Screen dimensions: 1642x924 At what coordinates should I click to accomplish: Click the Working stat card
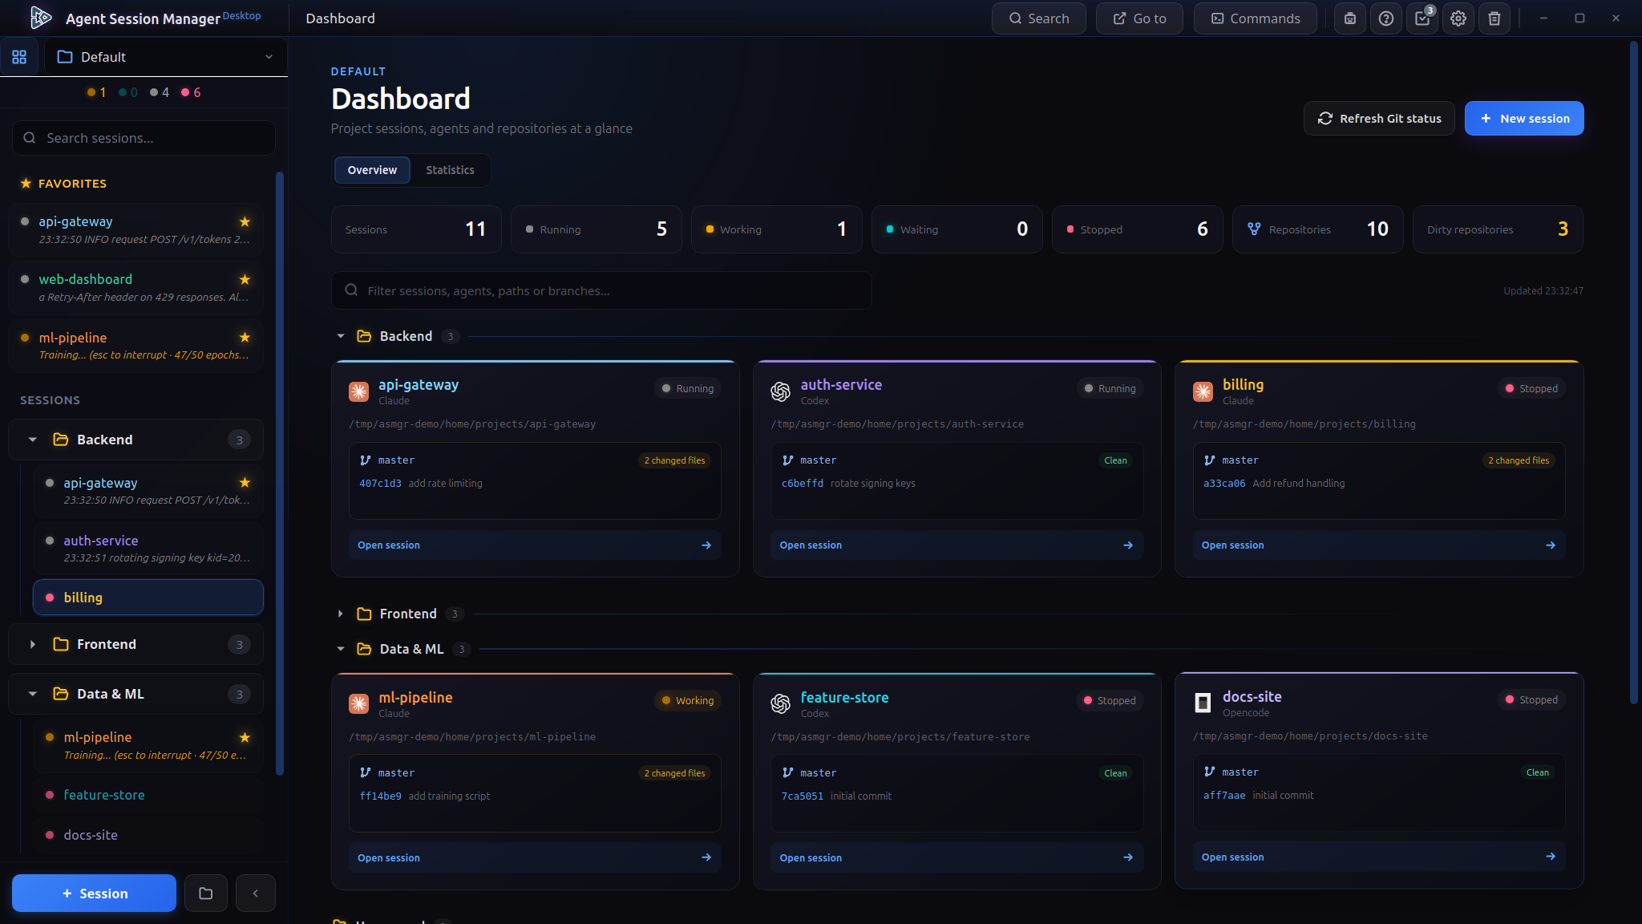tap(777, 229)
